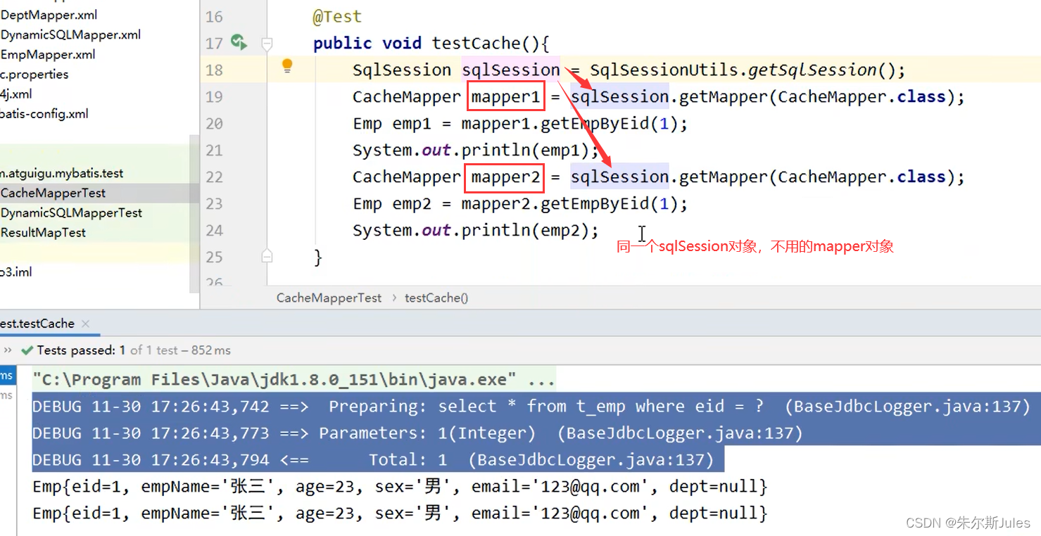Screen dimensions: 1041x536
Task: Collapse the testCache method fold marker at line 17
Action: point(267,44)
